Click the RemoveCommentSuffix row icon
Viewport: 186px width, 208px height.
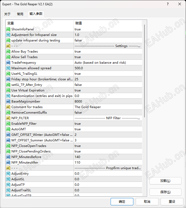[x=8, y=113]
